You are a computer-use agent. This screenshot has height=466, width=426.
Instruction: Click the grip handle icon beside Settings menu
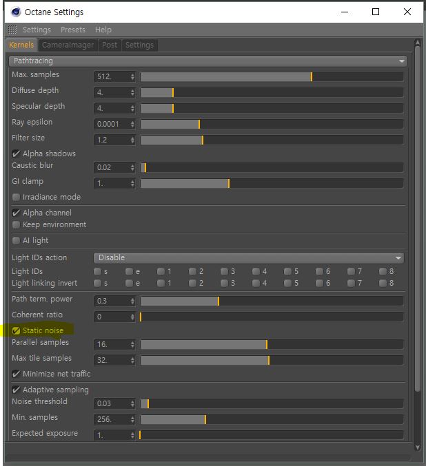pos(12,30)
